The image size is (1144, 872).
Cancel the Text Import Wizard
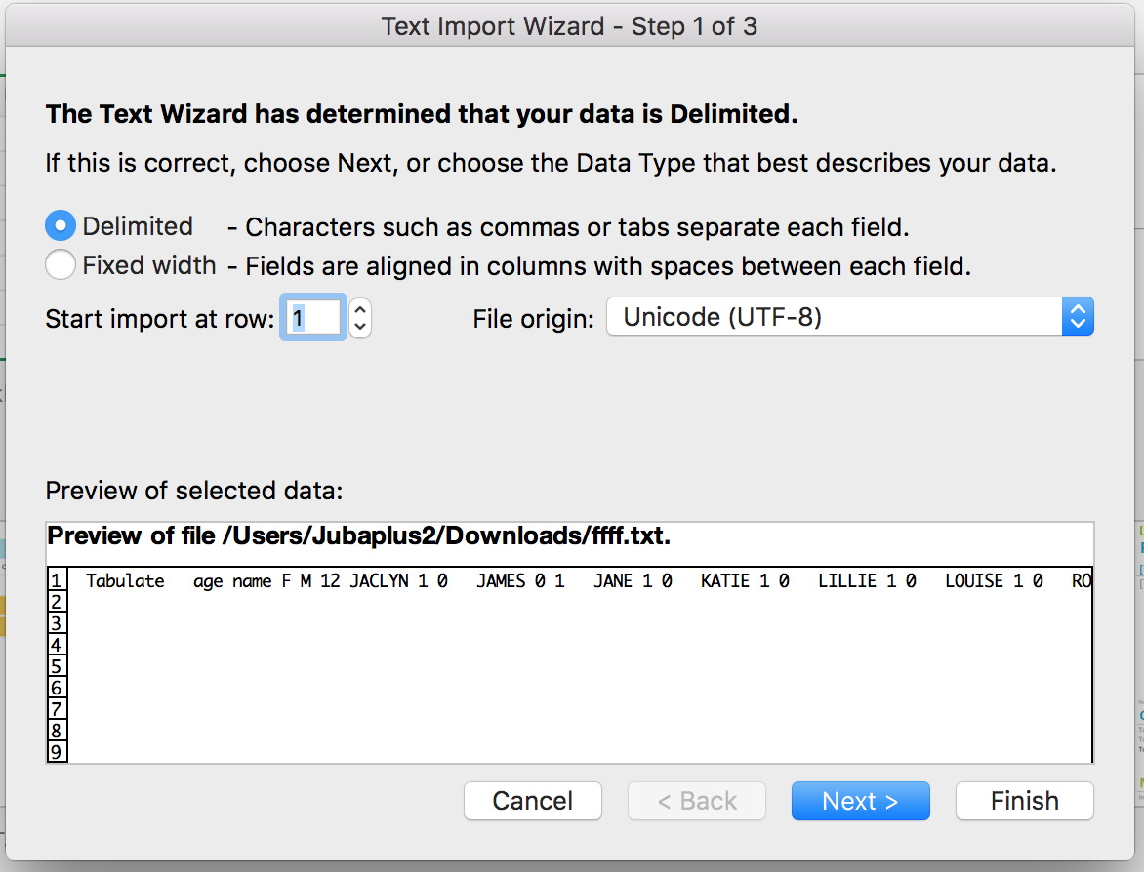(532, 801)
